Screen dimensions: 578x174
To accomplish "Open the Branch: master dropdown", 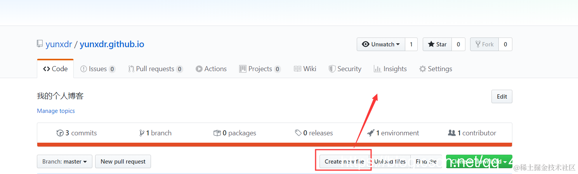I will [x=64, y=162].
